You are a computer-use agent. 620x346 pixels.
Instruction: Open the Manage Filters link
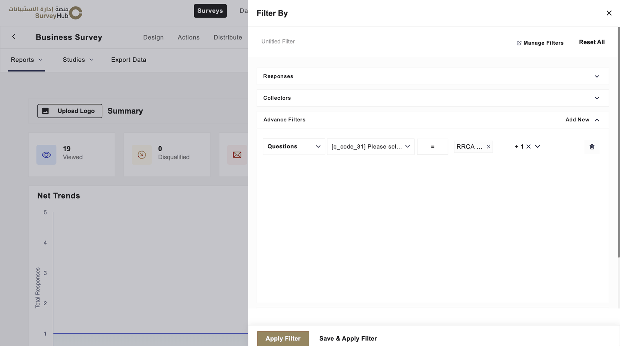pyautogui.click(x=540, y=43)
